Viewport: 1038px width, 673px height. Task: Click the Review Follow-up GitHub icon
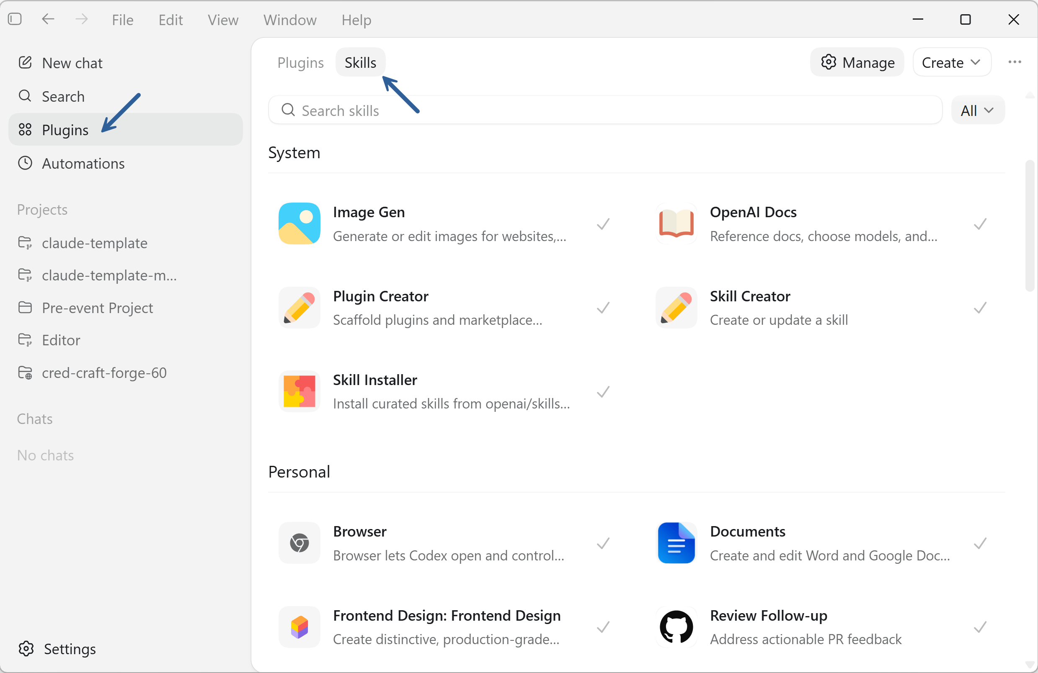[x=676, y=627]
